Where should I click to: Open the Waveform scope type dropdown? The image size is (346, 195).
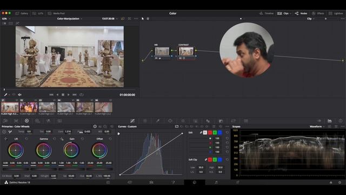coord(317,127)
